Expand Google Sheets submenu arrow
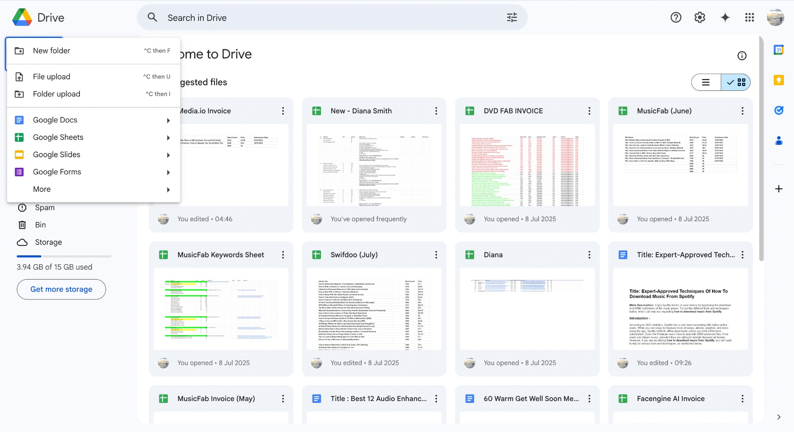Screen dimensions: 794x432 tap(168, 138)
